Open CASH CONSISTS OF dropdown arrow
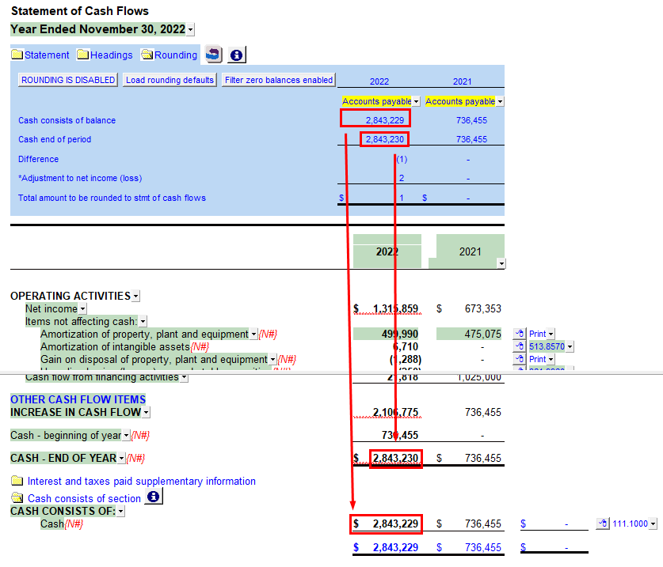 click(121, 512)
